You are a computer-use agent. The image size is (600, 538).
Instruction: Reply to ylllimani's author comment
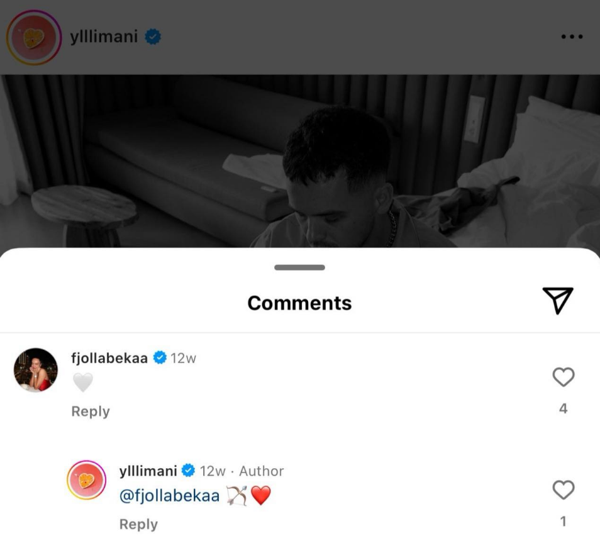[138, 524]
